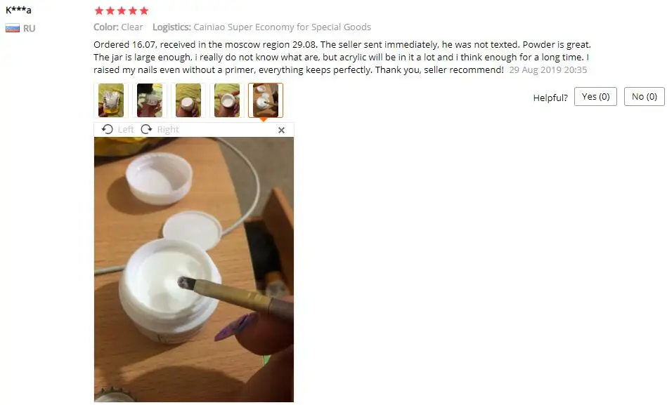This screenshot has height=405, width=667.
Task: Close the enlarged photo viewer
Action: [281, 131]
